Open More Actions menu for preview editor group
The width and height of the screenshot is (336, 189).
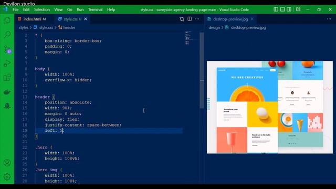click(x=329, y=19)
